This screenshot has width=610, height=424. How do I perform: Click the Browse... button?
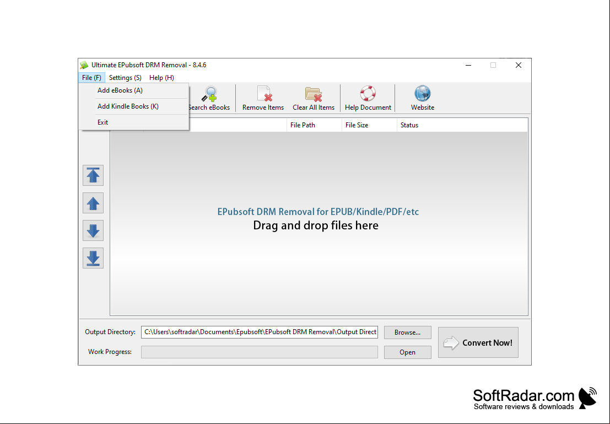[407, 332]
